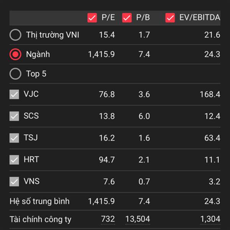230x230 pixels.
Task: Select the Ngành radio button
Action: point(15,54)
